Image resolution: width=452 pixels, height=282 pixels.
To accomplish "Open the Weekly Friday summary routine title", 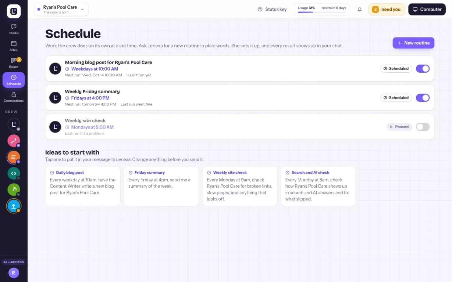I will pos(92,91).
